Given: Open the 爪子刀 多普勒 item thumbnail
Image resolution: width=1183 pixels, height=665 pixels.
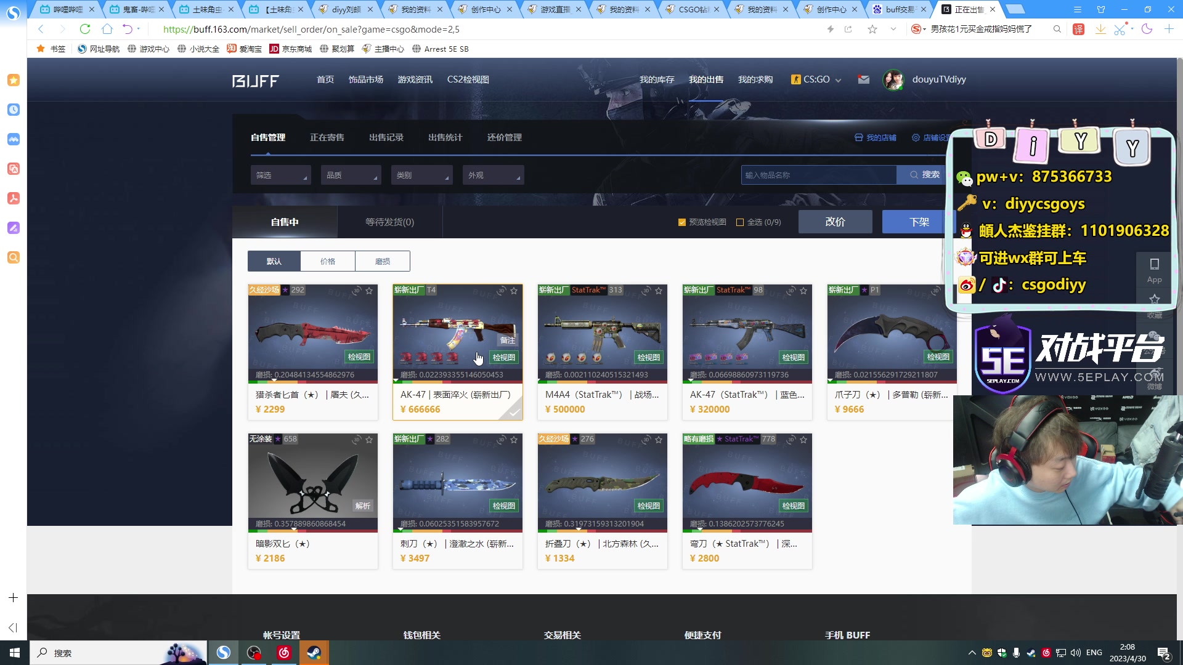Looking at the screenshot, I should [x=892, y=332].
